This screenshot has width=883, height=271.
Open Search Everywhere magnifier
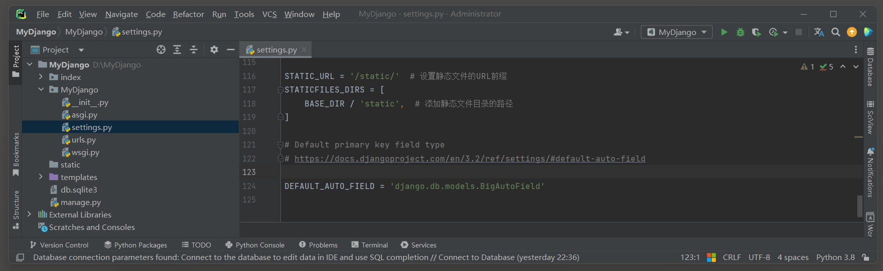pos(835,32)
